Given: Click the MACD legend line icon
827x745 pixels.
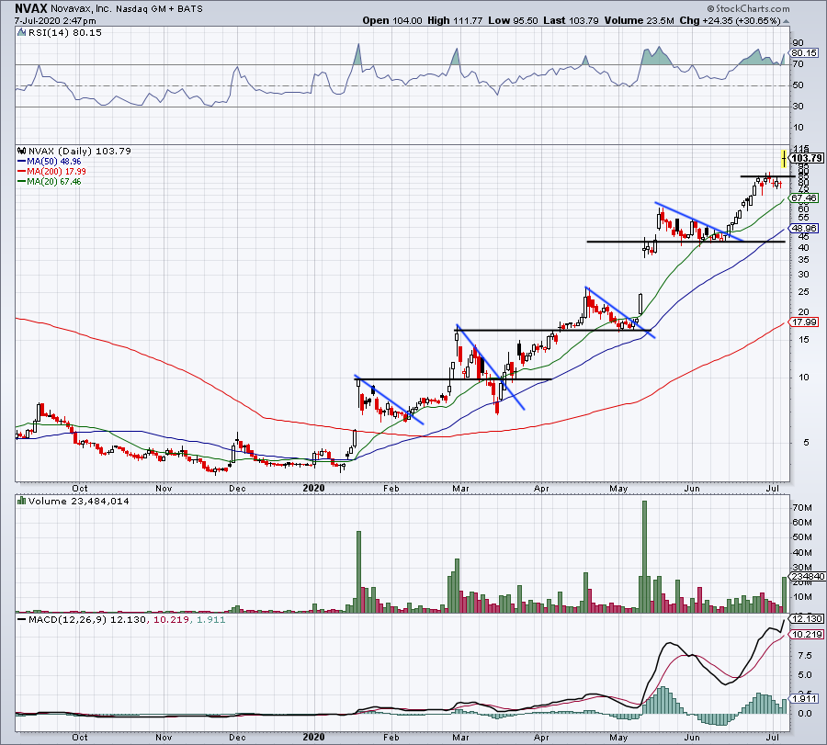Looking at the screenshot, I should 21,619.
